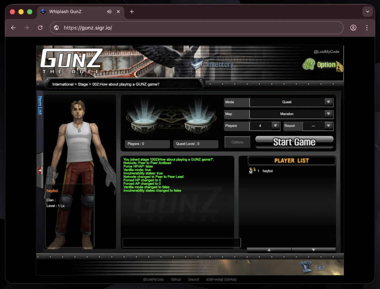The height and width of the screenshot is (289, 380).
Task: Select player heyboi in Player List
Action: [267, 171]
